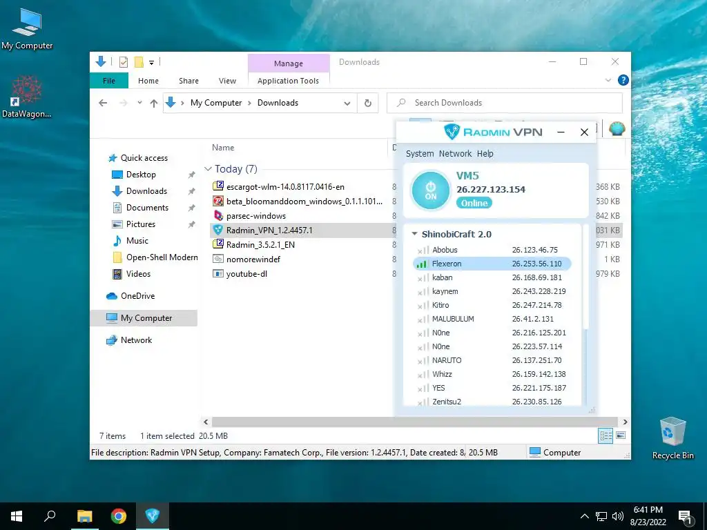The height and width of the screenshot is (530, 707).
Task: Switch to the View ribbon tab
Action: [227, 81]
